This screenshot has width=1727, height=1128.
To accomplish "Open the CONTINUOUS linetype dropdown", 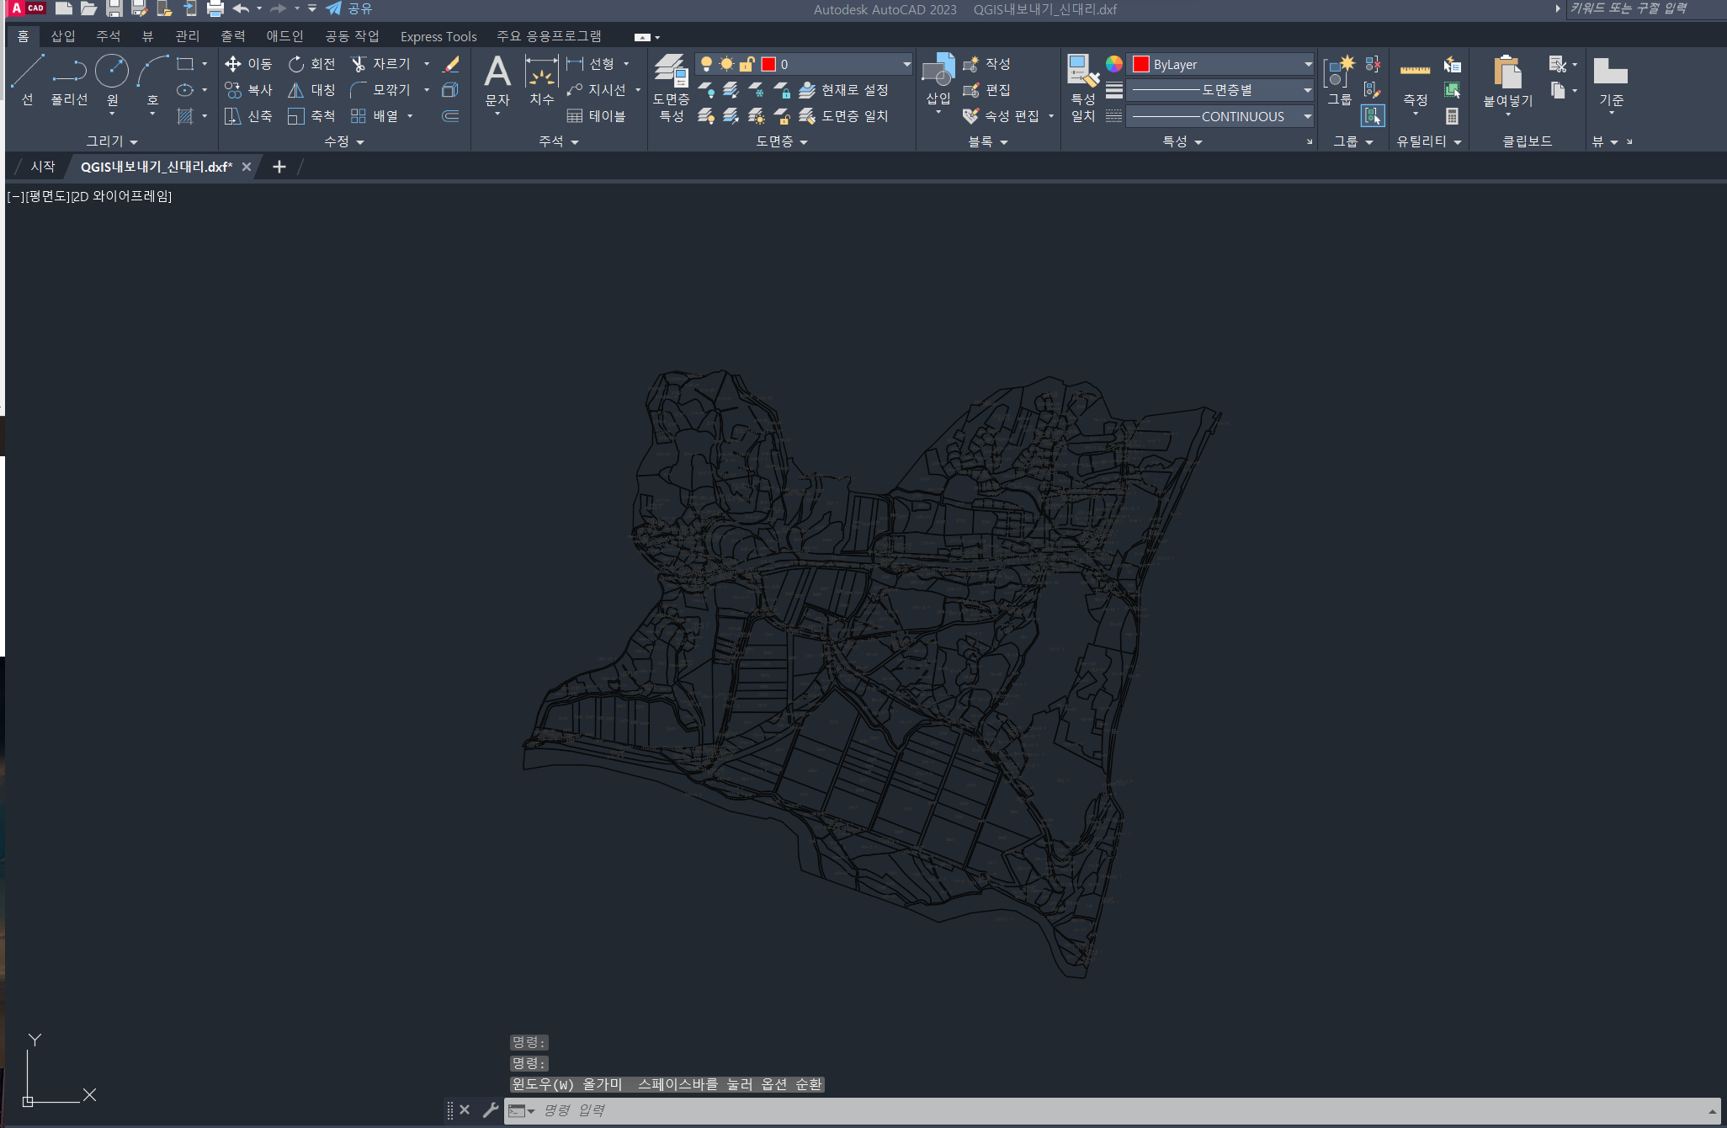I will [x=1307, y=116].
